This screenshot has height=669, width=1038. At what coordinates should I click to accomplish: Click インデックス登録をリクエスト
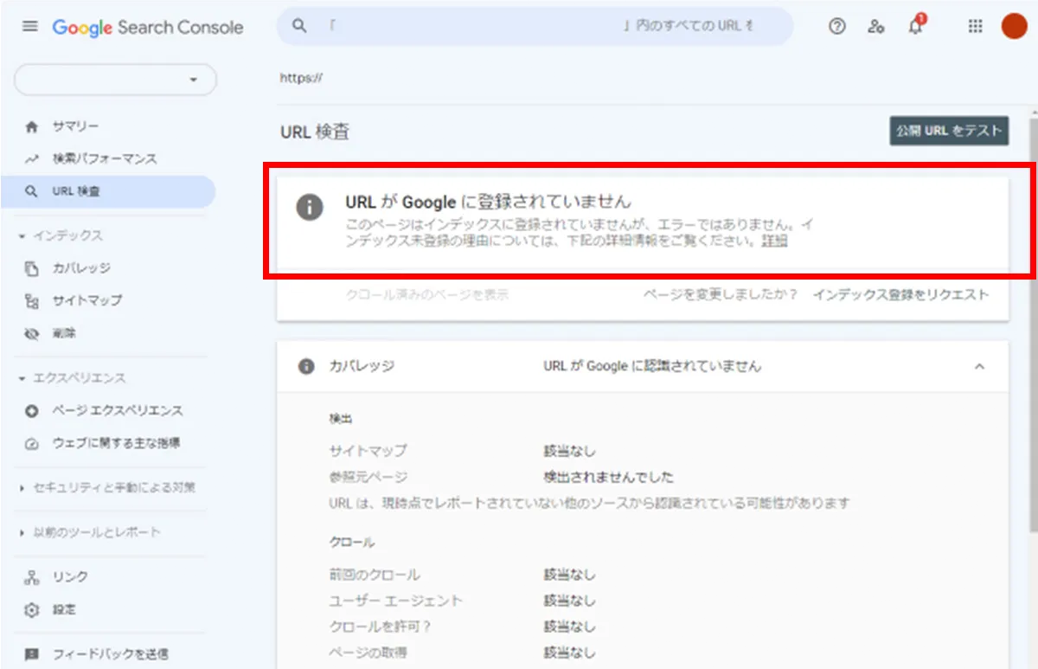coord(900,294)
